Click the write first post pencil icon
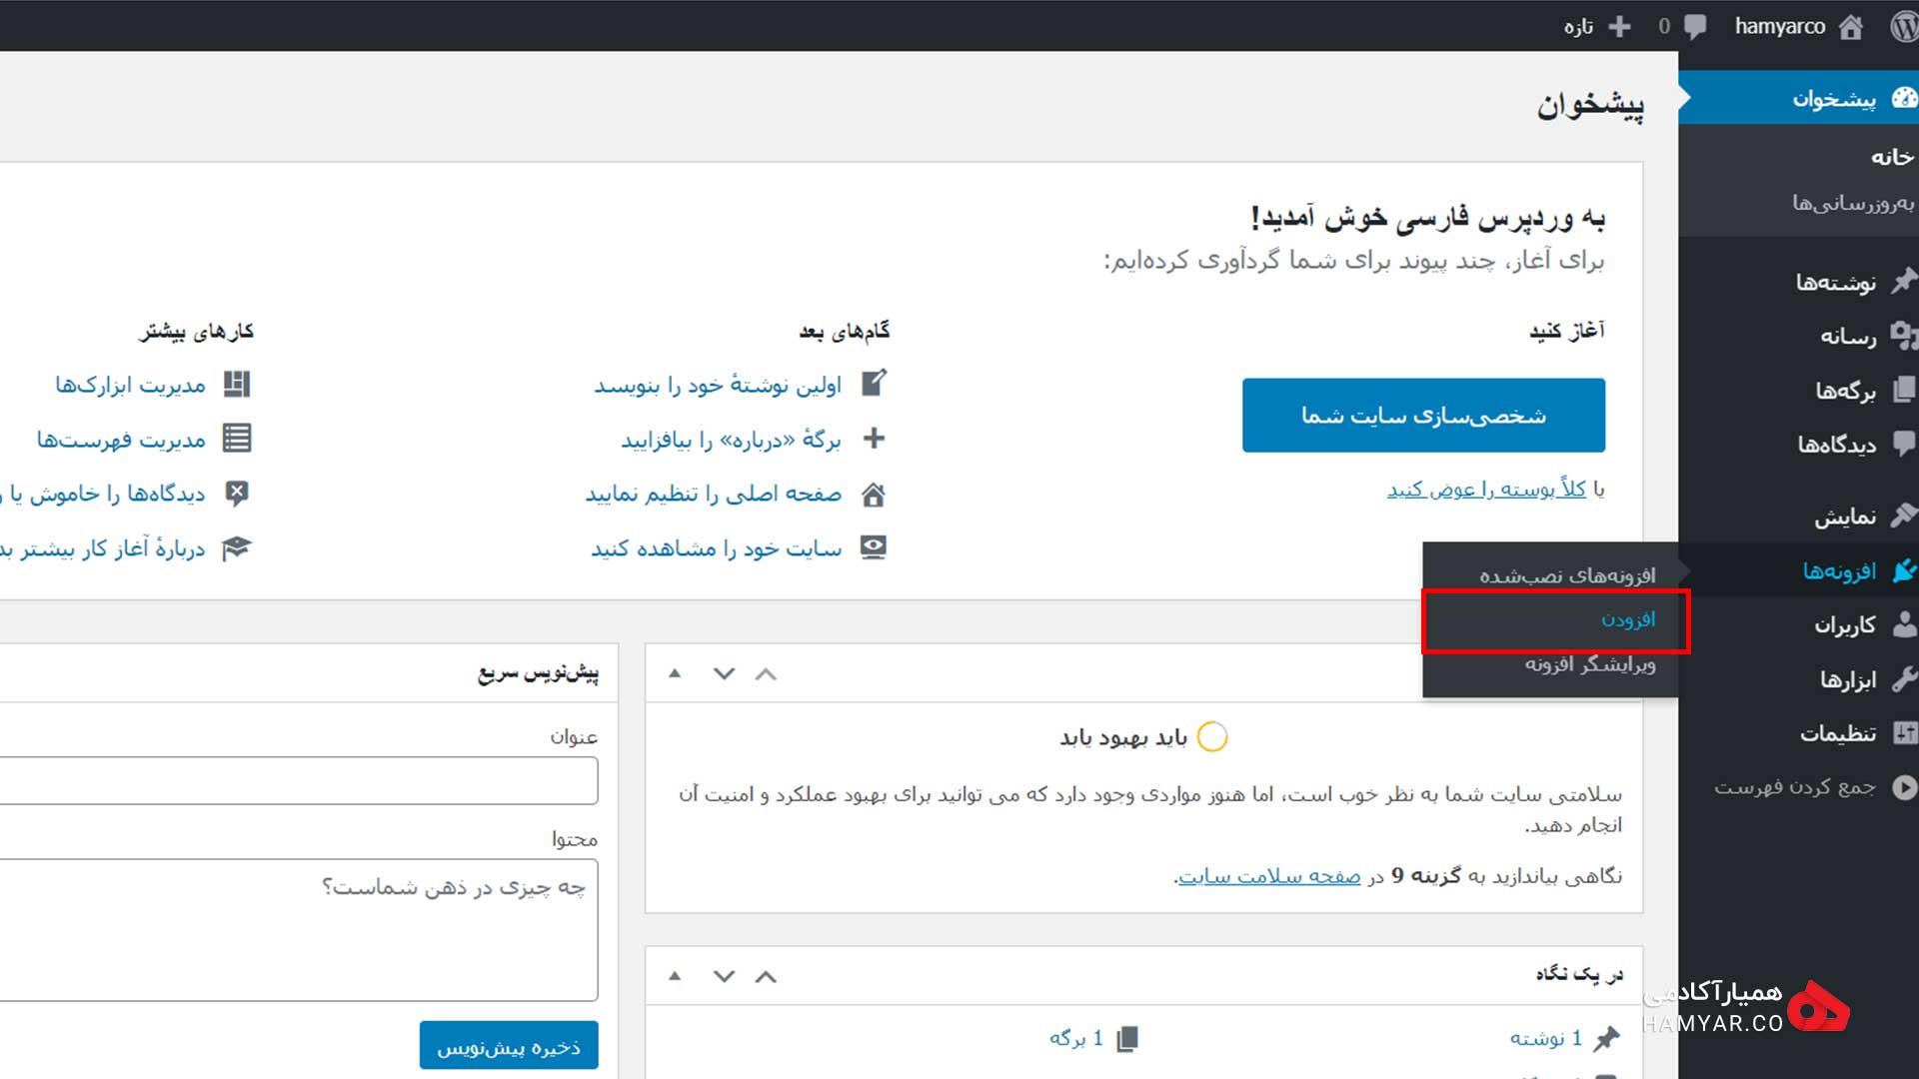 874,384
